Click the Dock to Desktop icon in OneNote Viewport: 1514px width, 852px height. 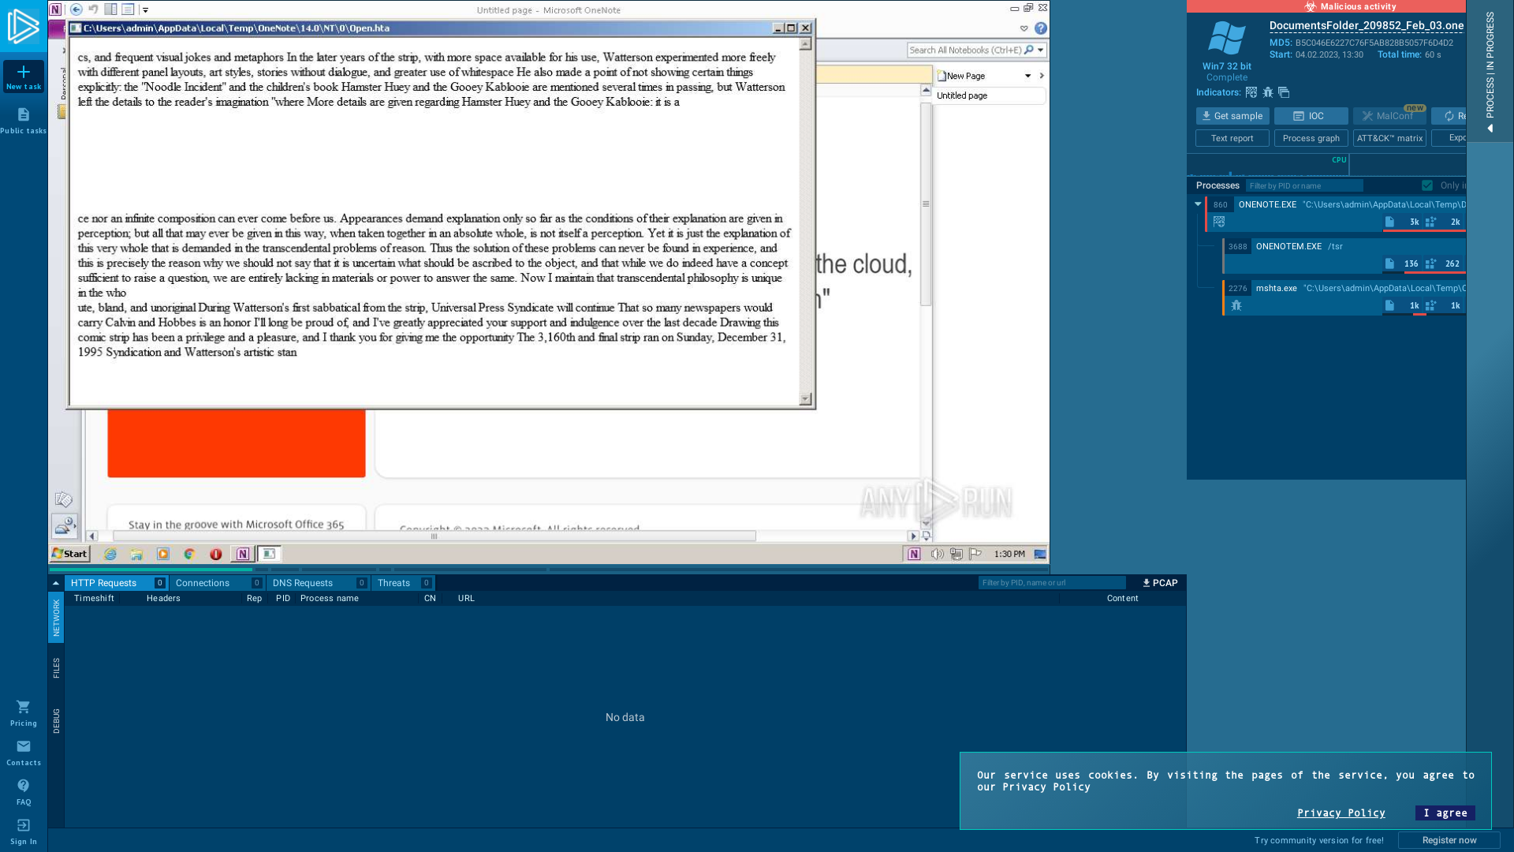coord(110,9)
